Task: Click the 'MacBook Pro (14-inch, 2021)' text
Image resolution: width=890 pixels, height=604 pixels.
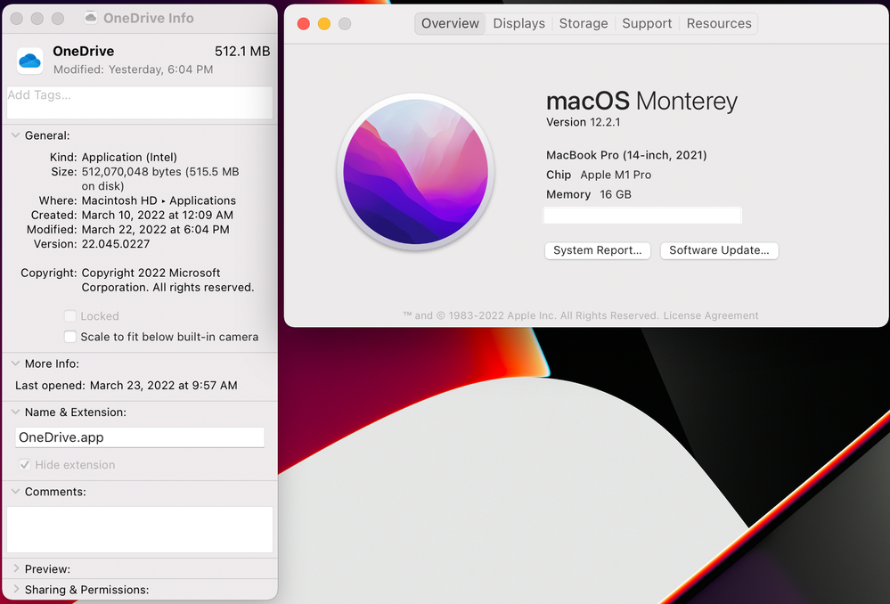Action: click(x=626, y=155)
